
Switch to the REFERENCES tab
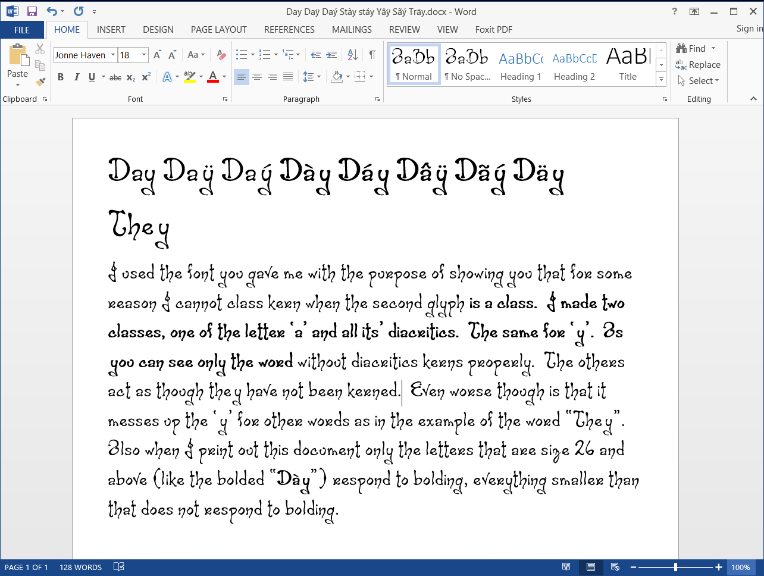pyautogui.click(x=289, y=30)
